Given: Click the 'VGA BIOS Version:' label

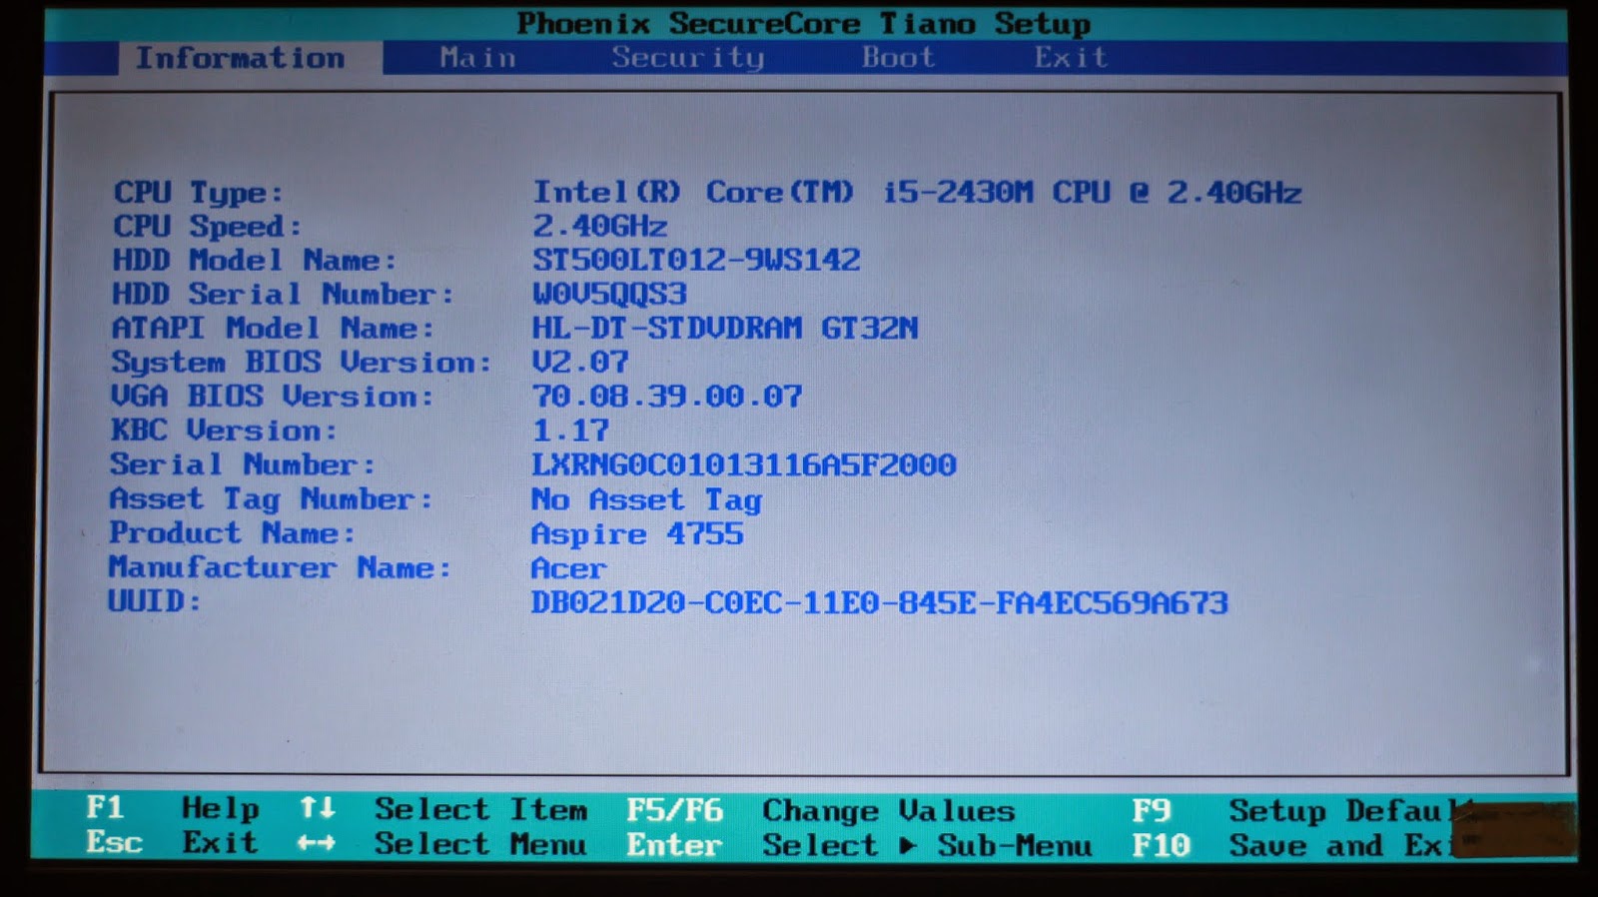Looking at the screenshot, I should coord(273,396).
